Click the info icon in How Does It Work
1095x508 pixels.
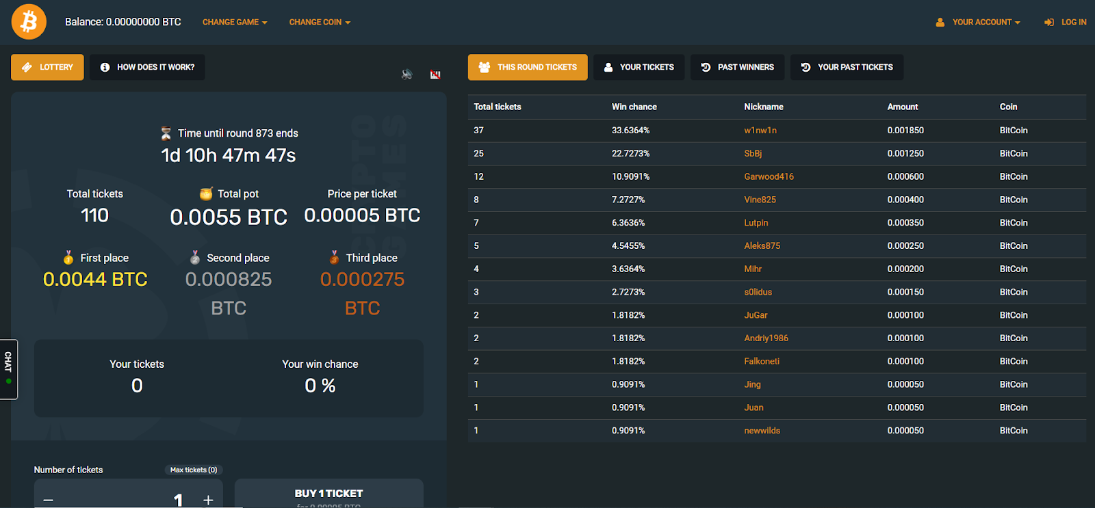[x=105, y=67]
